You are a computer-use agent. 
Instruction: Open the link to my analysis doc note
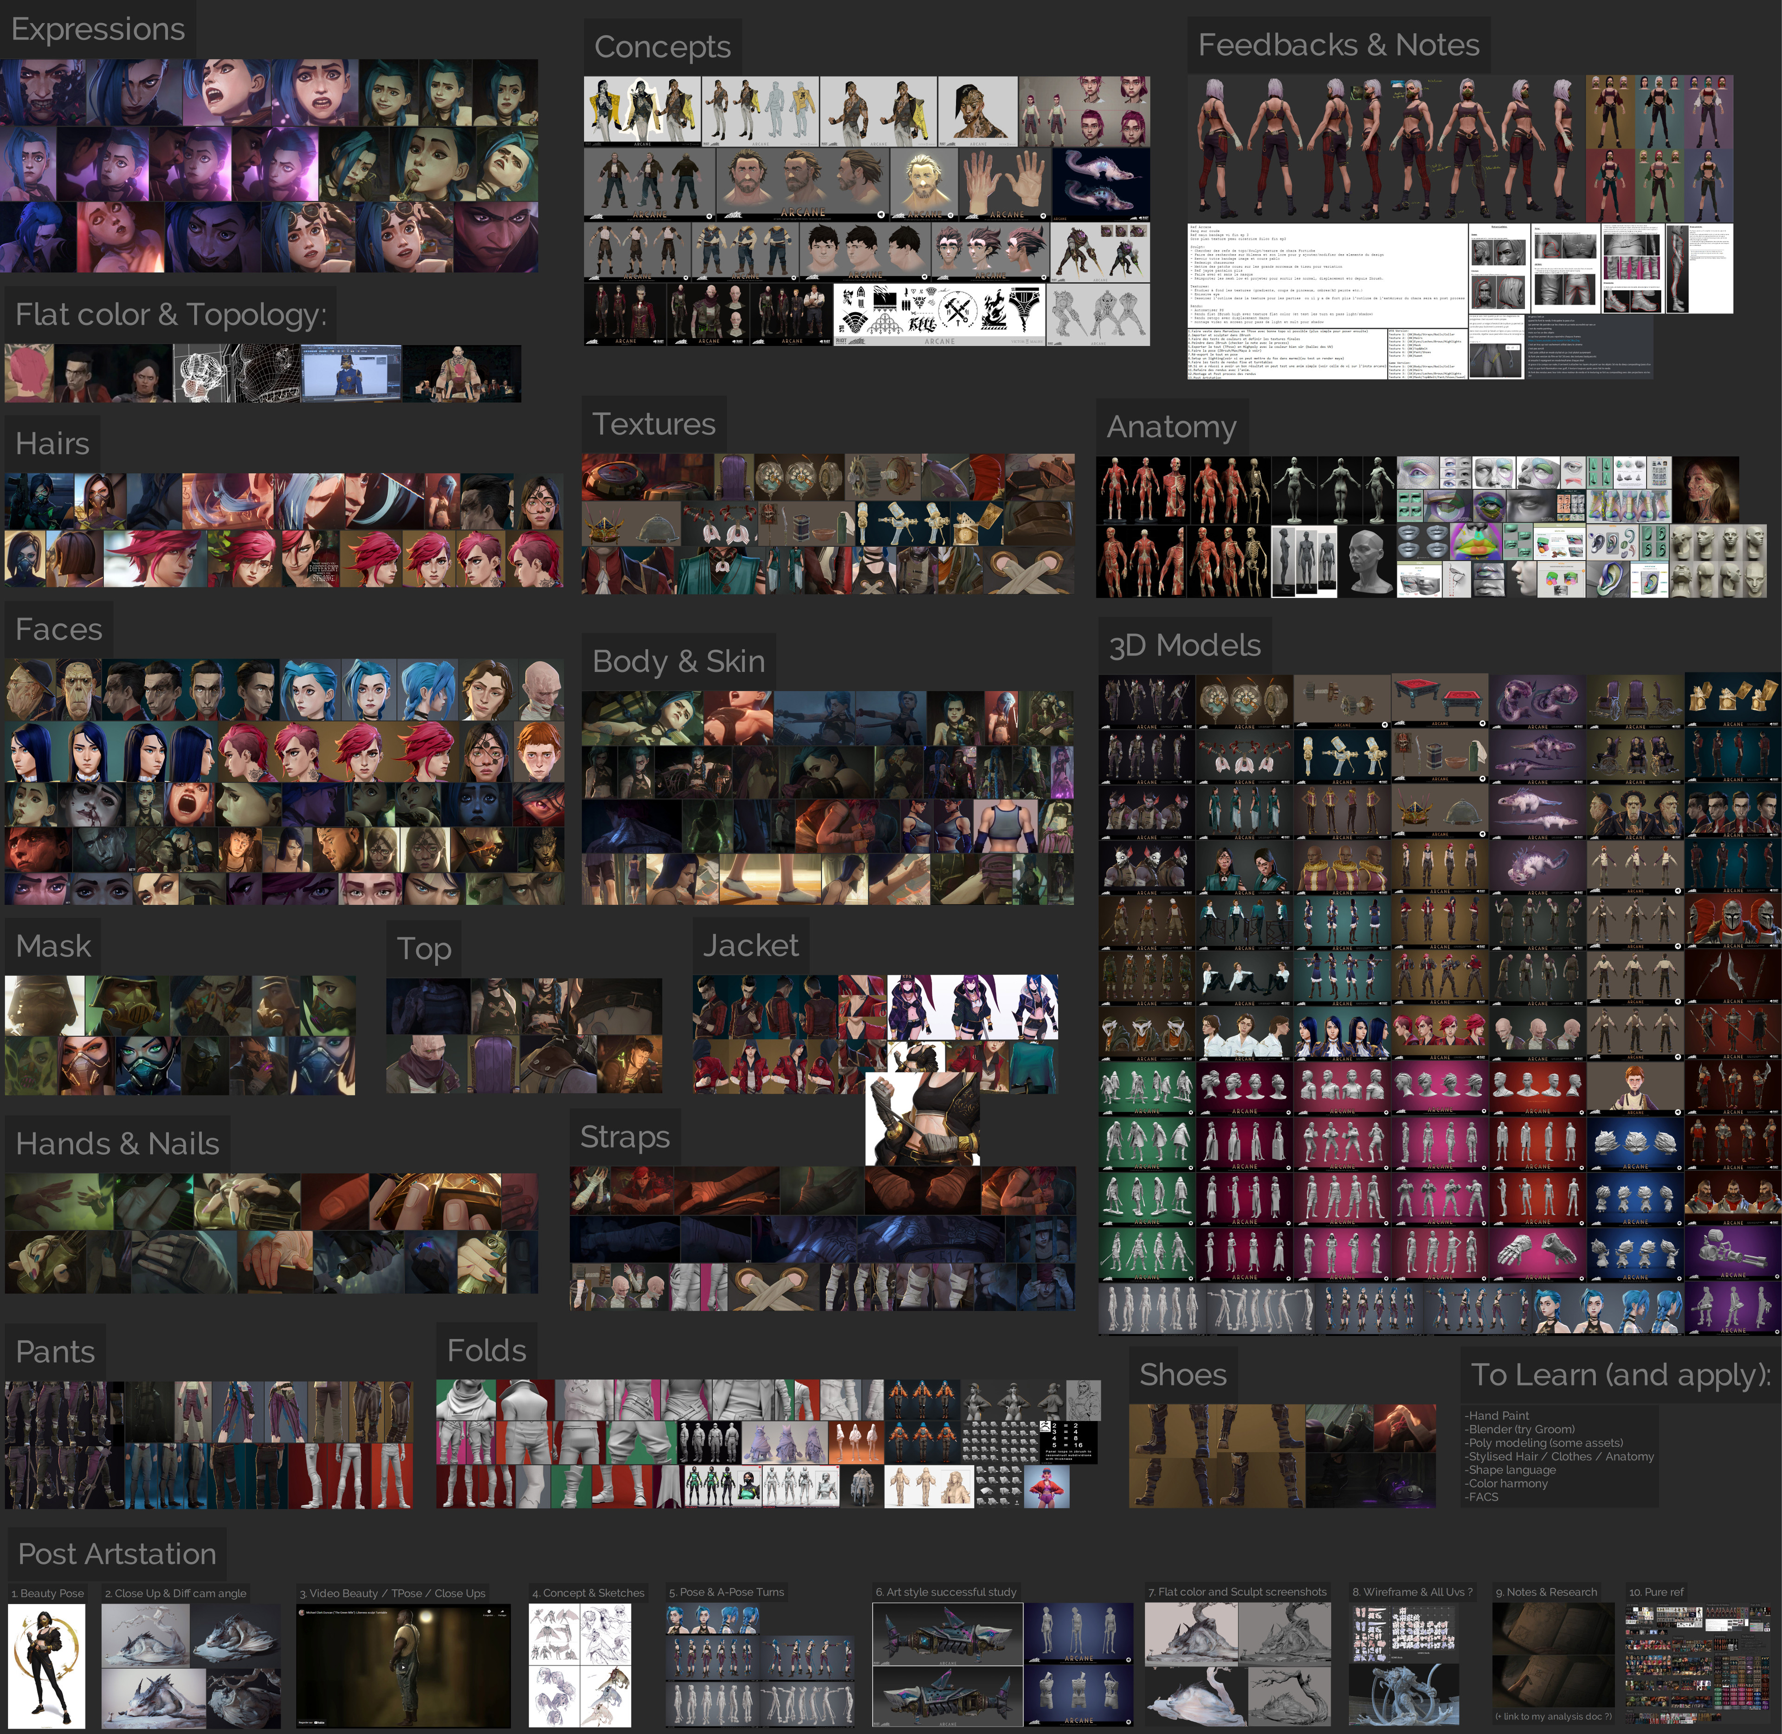tap(1552, 1717)
